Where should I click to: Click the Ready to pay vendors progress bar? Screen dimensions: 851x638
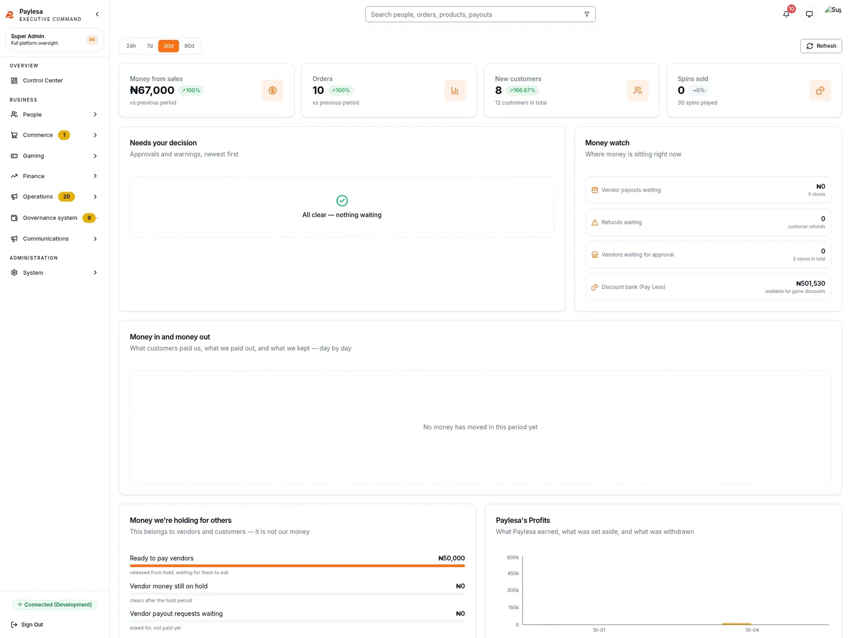[x=297, y=566]
